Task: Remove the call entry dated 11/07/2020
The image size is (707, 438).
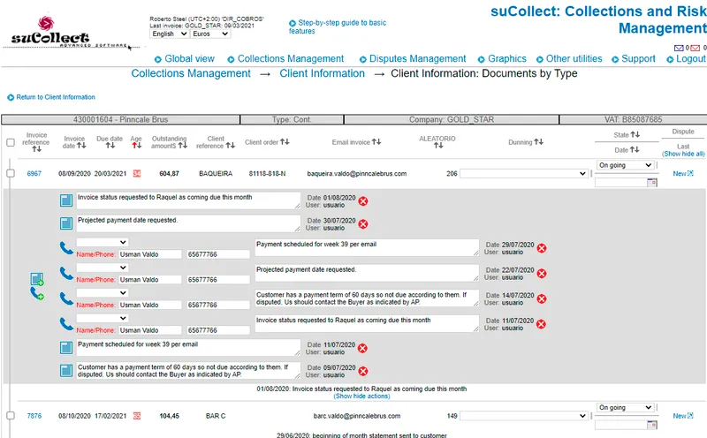Action: click(x=542, y=324)
